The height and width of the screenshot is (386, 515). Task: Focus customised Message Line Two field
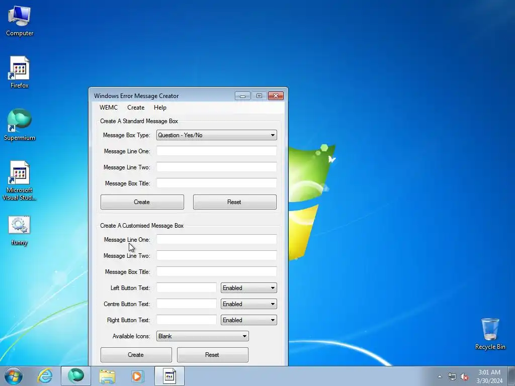click(x=216, y=256)
